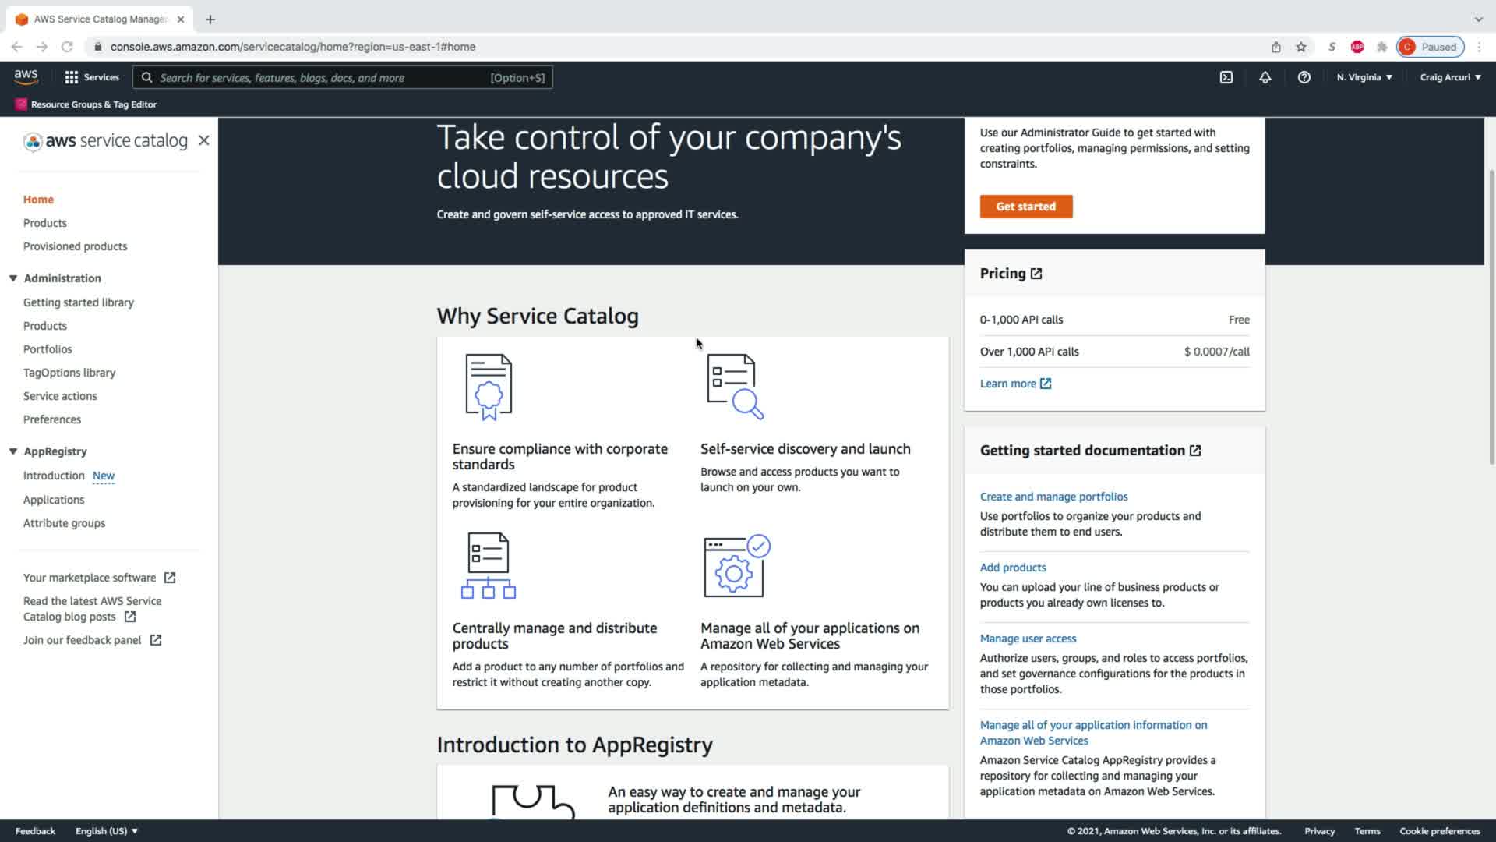Bookmark this page with star icon

1301,47
